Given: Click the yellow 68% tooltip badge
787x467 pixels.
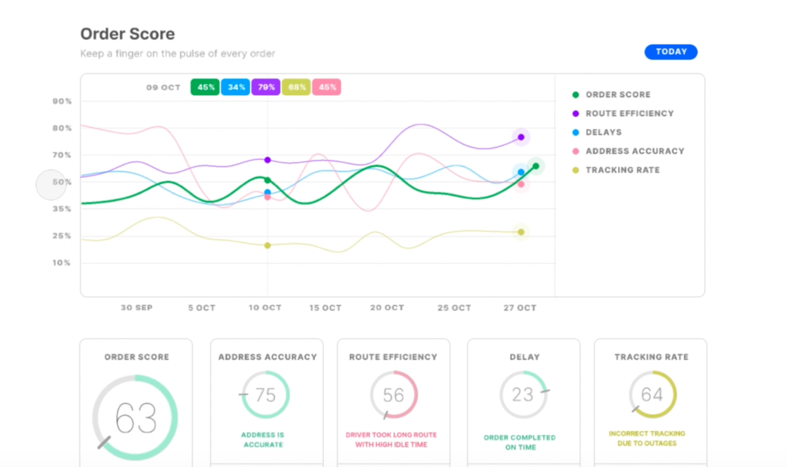Looking at the screenshot, I should (296, 87).
